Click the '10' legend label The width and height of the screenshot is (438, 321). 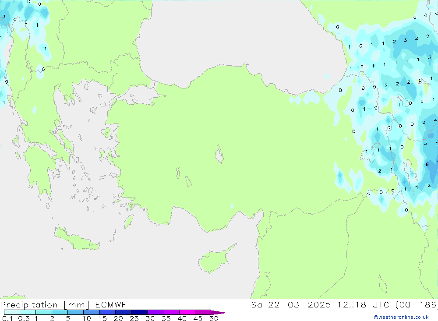pyautogui.click(x=87, y=318)
